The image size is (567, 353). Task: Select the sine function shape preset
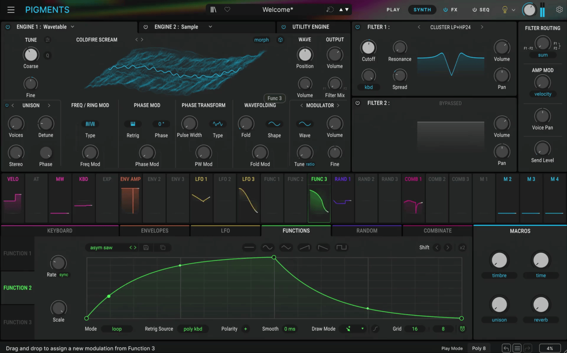tap(268, 247)
